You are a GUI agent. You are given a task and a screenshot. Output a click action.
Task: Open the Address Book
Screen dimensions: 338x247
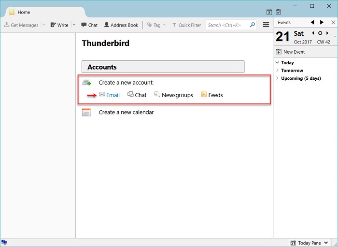pos(121,25)
